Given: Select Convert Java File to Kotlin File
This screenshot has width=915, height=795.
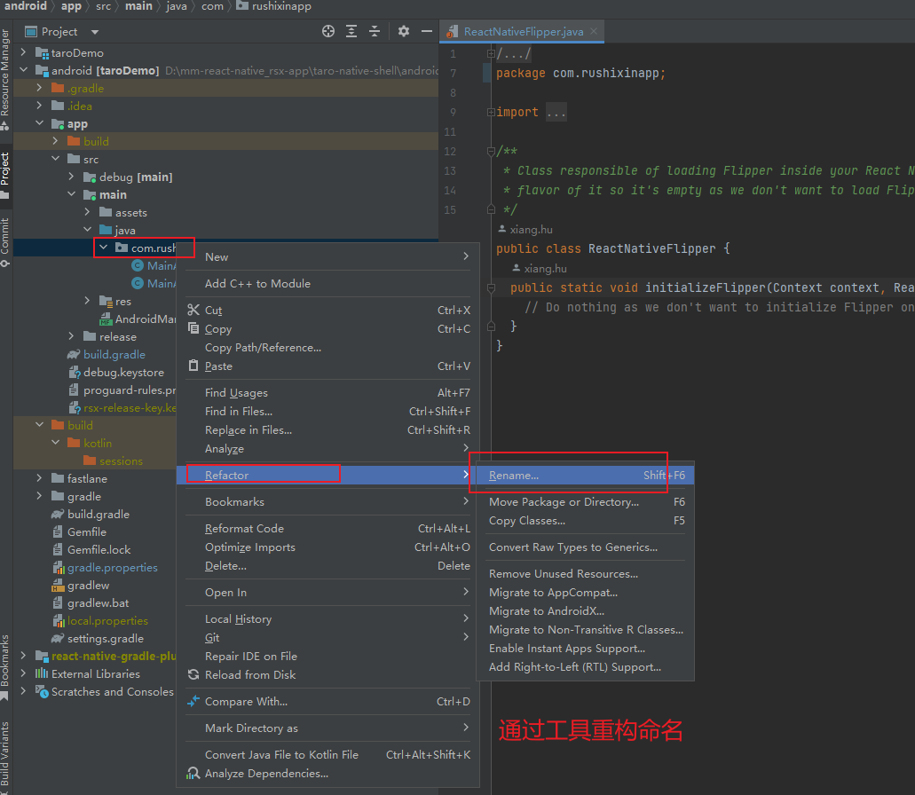Looking at the screenshot, I should [x=328, y=755].
